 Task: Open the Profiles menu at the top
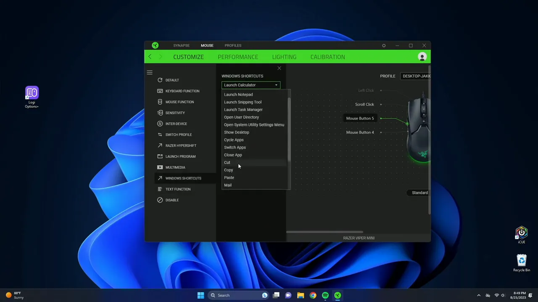pos(233,45)
